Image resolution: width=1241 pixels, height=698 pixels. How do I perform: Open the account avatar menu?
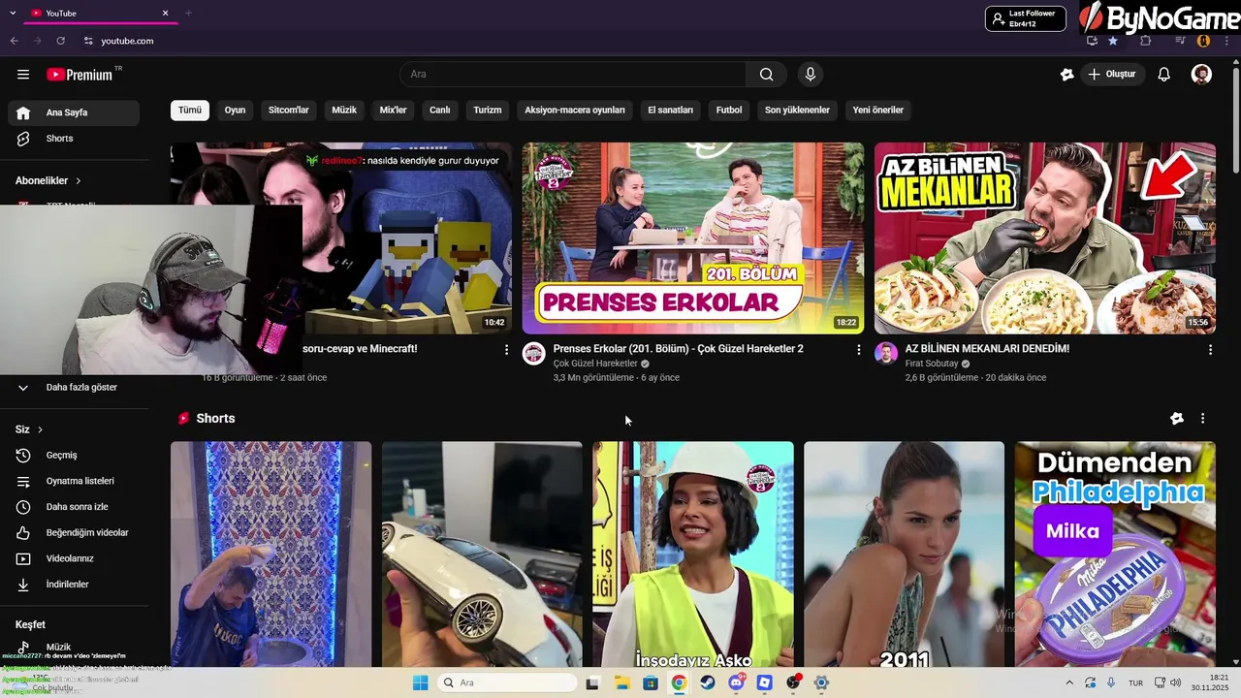click(x=1201, y=75)
